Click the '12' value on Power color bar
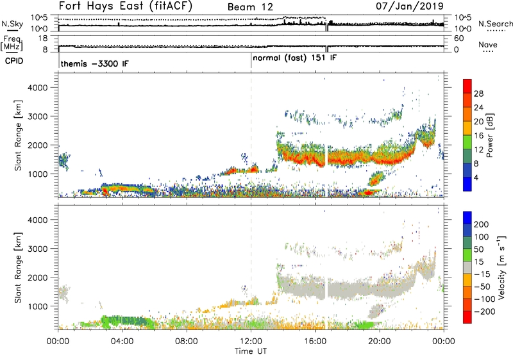Image resolution: width=513 pixels, height=355 pixels. click(478, 150)
